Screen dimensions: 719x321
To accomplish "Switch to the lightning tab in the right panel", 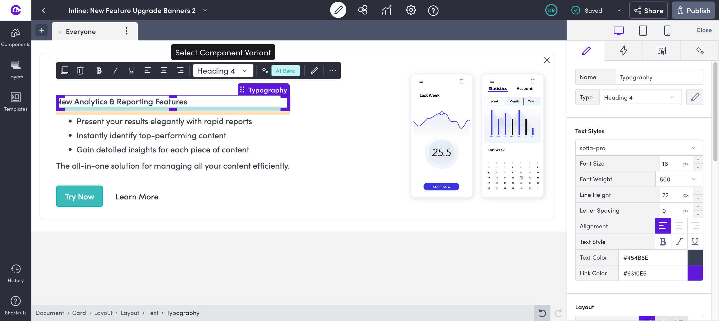I will (624, 51).
